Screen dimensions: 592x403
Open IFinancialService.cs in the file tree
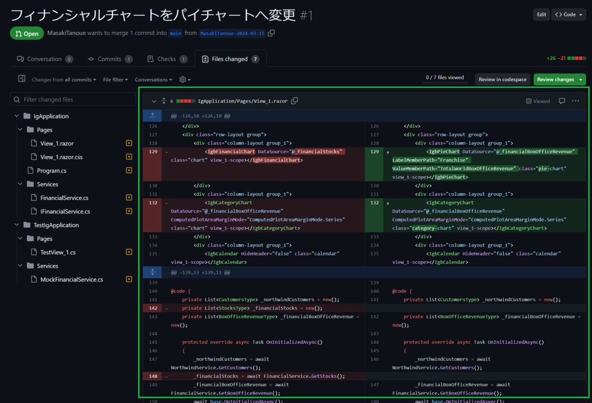[65, 212]
